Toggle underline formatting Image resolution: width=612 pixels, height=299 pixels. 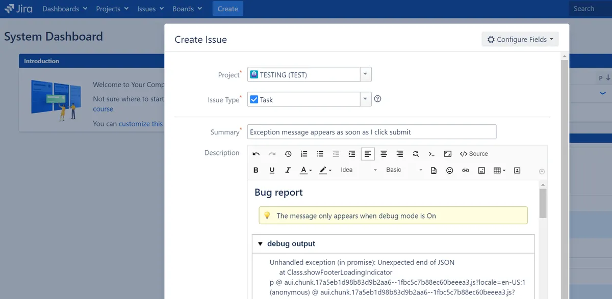click(x=272, y=170)
